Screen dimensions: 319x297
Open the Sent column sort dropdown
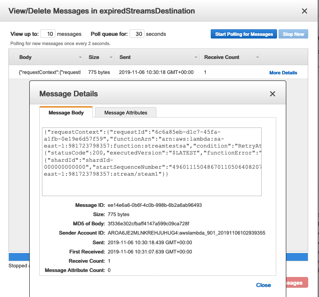(x=196, y=57)
